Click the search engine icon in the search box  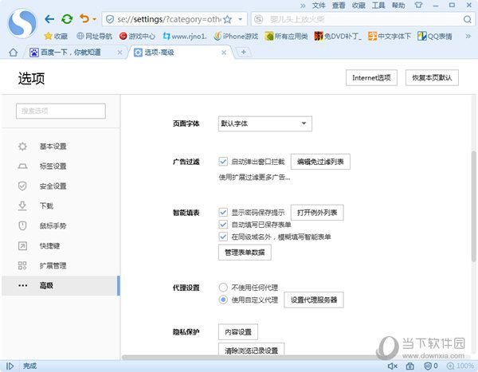point(258,19)
